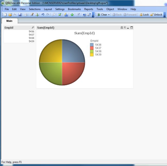Viewport: 167px width, 166px height.
Task: Maximize the Sum(EmpId) chart object
Action: coord(132,28)
